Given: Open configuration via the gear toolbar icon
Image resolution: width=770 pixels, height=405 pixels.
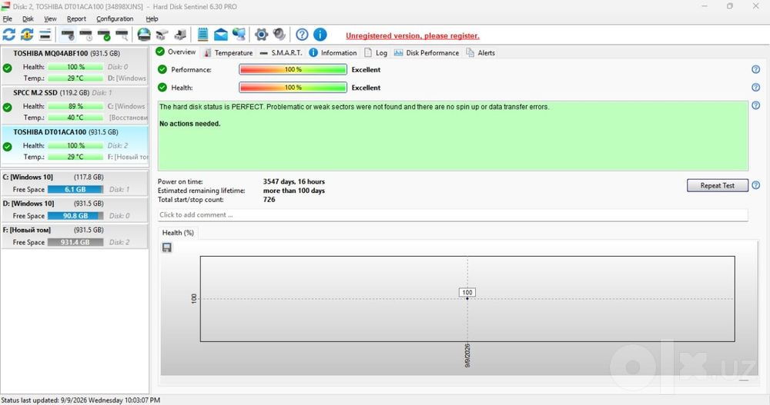Looking at the screenshot, I should [x=261, y=35].
